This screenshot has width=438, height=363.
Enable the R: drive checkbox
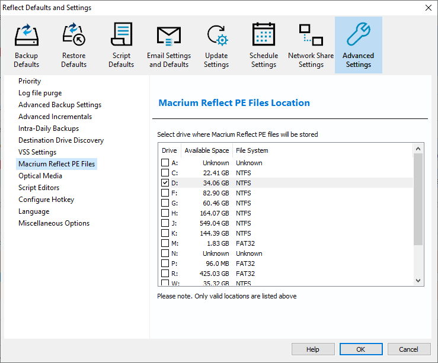click(x=165, y=274)
